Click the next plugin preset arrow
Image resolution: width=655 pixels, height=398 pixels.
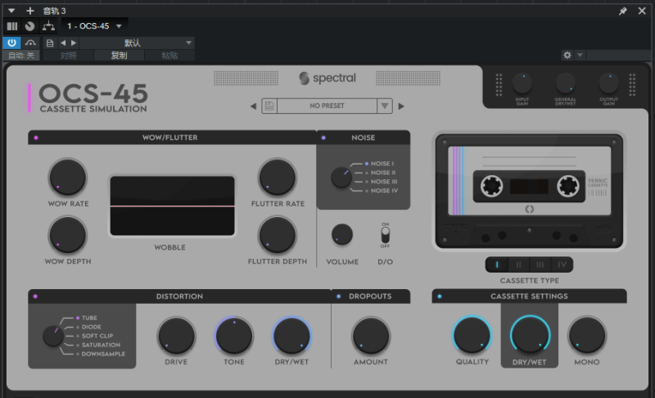coord(401,106)
